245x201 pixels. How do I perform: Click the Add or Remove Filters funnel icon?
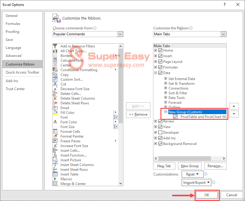click(55, 46)
